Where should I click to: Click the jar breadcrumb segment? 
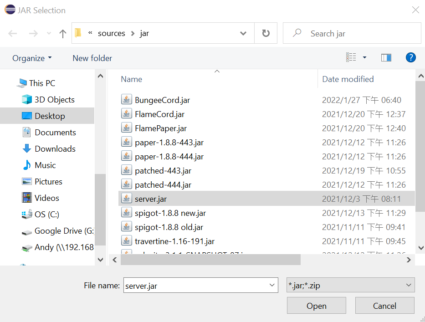144,33
